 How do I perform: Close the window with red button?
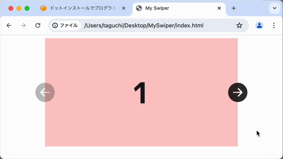click(11, 8)
